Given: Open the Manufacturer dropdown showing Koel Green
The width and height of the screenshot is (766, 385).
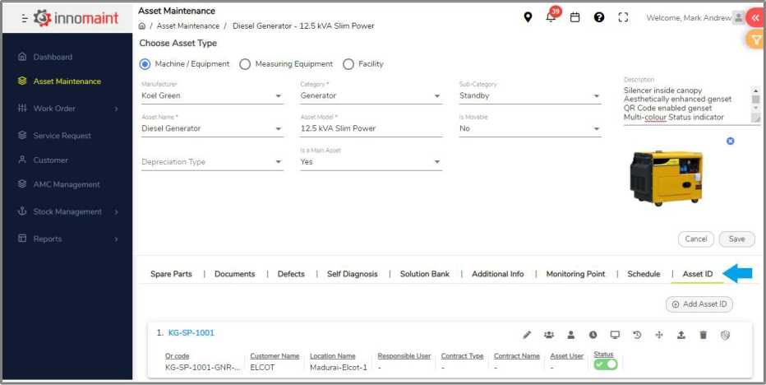Looking at the screenshot, I should [x=211, y=96].
